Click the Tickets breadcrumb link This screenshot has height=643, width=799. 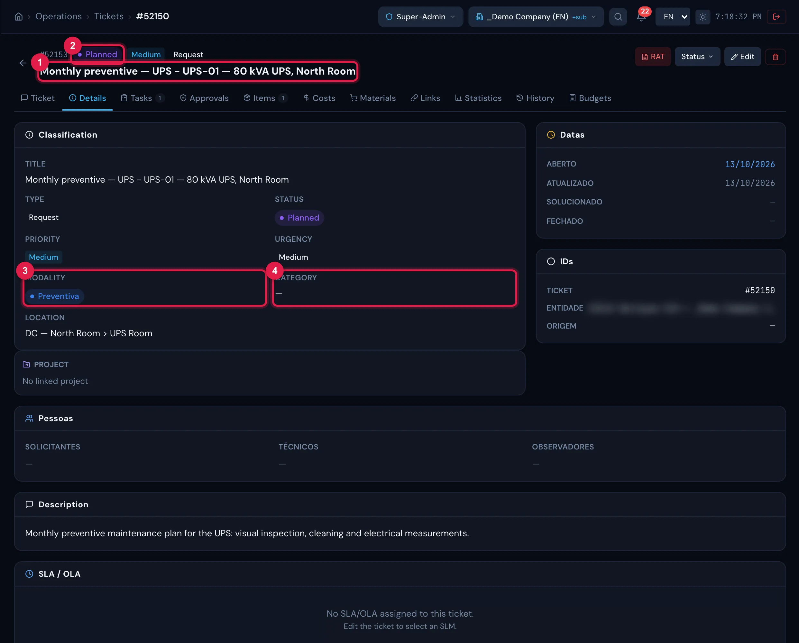click(x=109, y=16)
